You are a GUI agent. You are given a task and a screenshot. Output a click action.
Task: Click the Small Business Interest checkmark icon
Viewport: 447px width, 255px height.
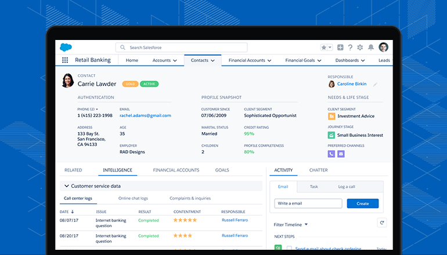pos(331,135)
